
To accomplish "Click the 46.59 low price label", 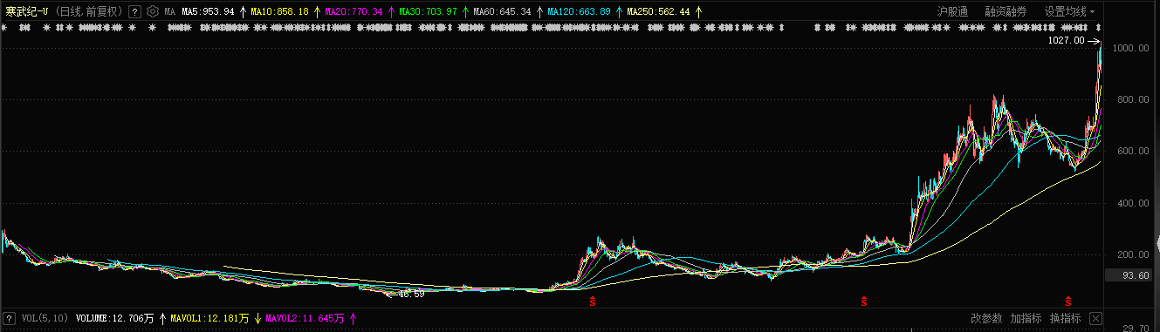I will [x=411, y=295].
